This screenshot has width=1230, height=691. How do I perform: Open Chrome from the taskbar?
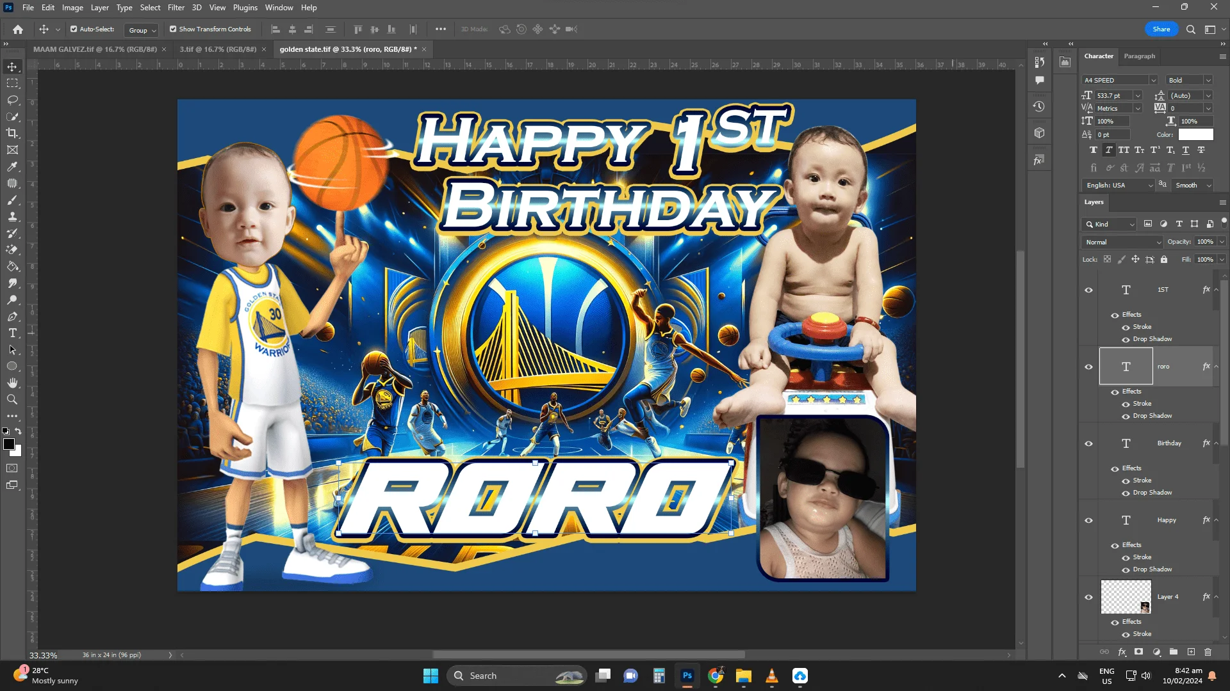tap(716, 676)
